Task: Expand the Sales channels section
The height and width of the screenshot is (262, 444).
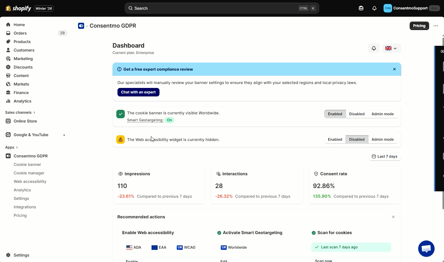Action: [x=20, y=113]
